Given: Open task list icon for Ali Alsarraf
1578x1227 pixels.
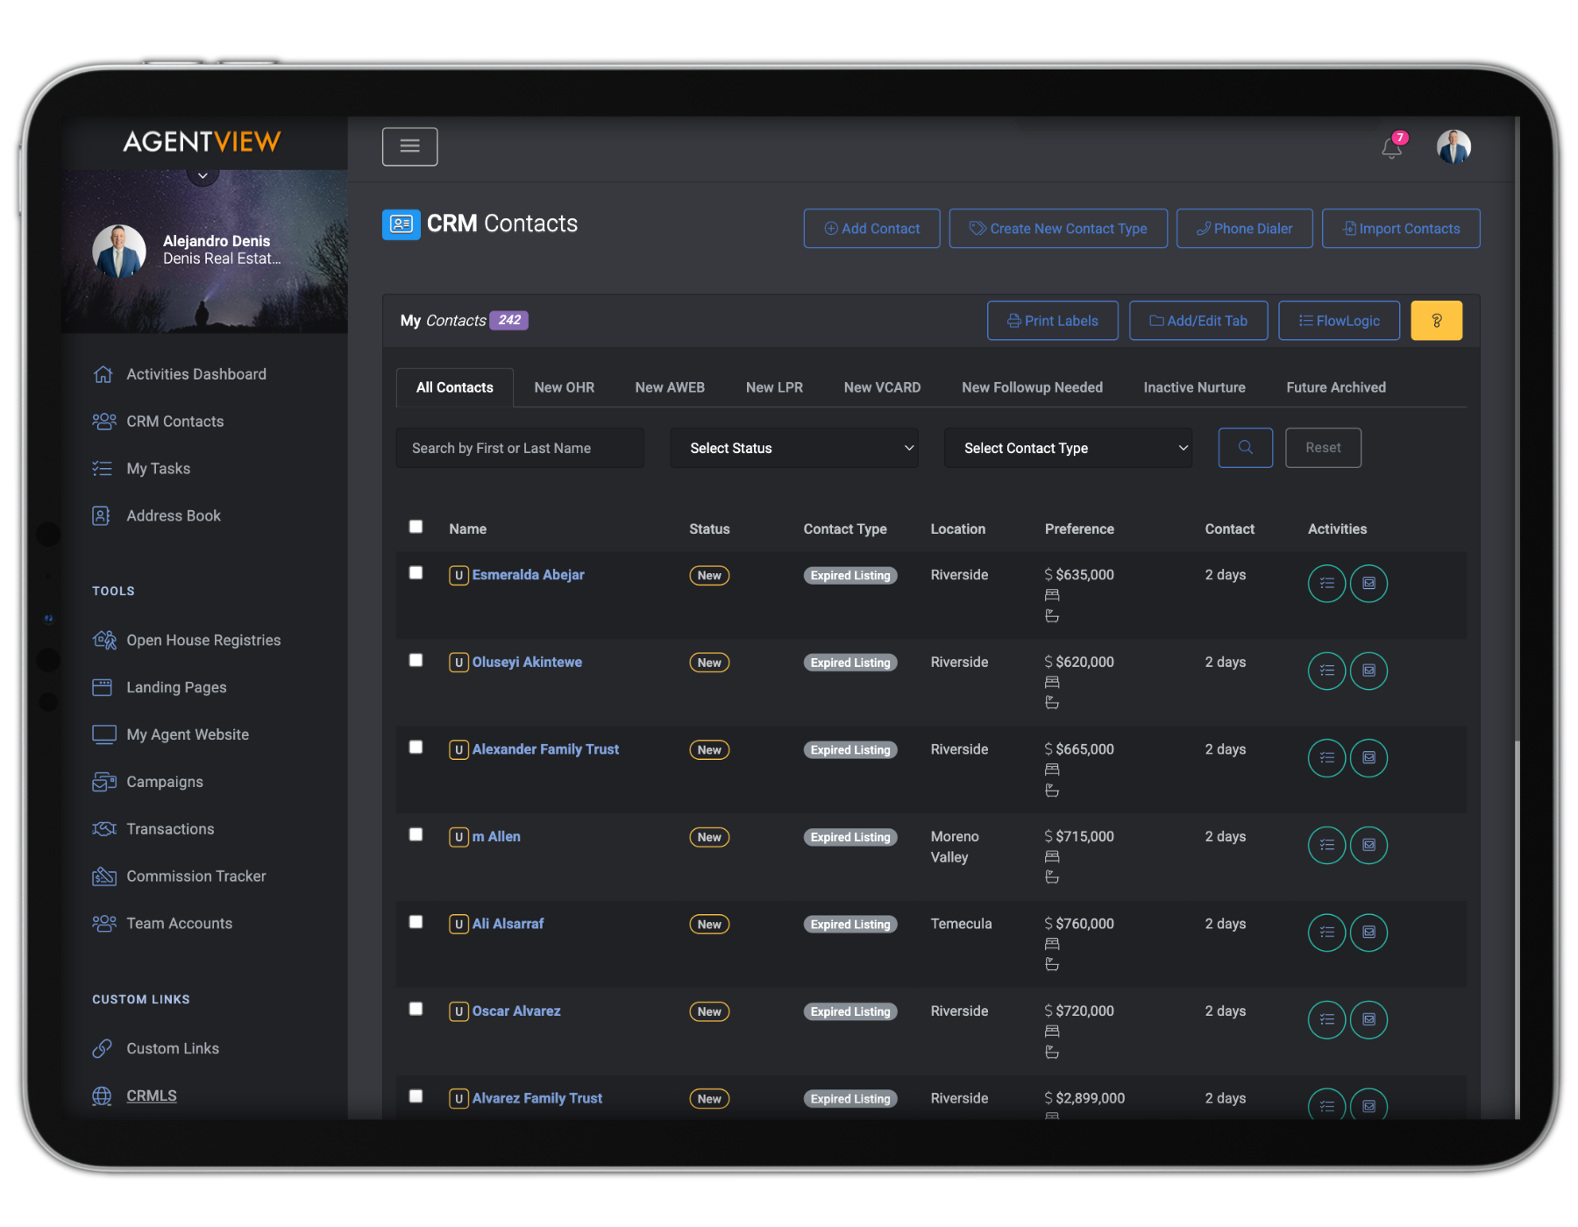Looking at the screenshot, I should [1326, 933].
